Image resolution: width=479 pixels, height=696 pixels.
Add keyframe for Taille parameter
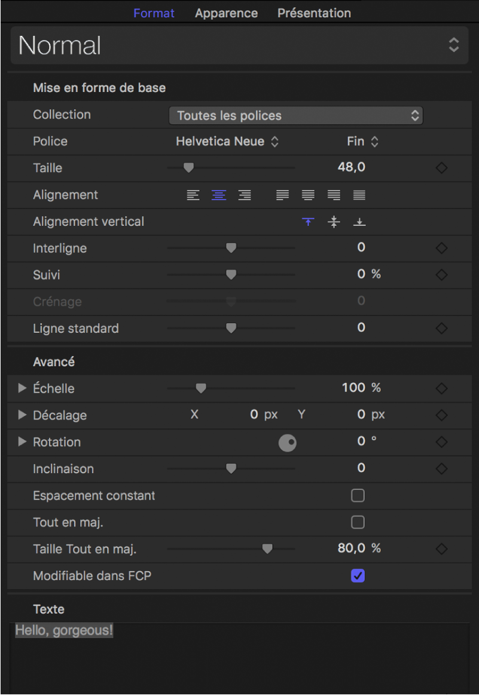441,168
